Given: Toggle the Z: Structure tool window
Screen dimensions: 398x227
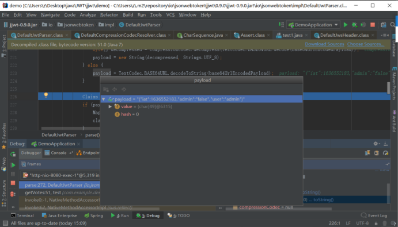Looking at the screenshot, I should coord(4,193).
